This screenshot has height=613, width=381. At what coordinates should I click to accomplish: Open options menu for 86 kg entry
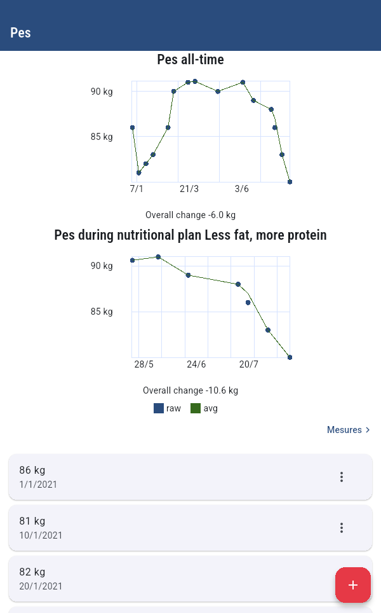[x=342, y=477]
